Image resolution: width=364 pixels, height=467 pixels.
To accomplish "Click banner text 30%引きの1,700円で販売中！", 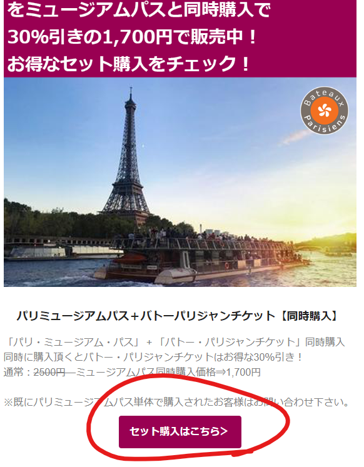I will [132, 38].
